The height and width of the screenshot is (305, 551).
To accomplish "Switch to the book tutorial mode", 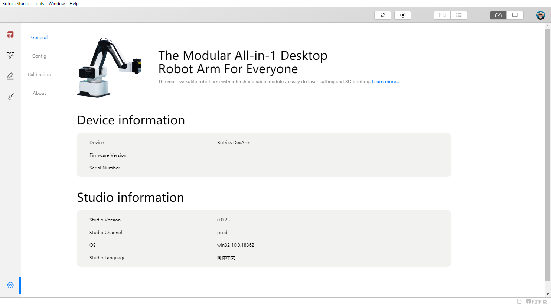I will 515,15.
